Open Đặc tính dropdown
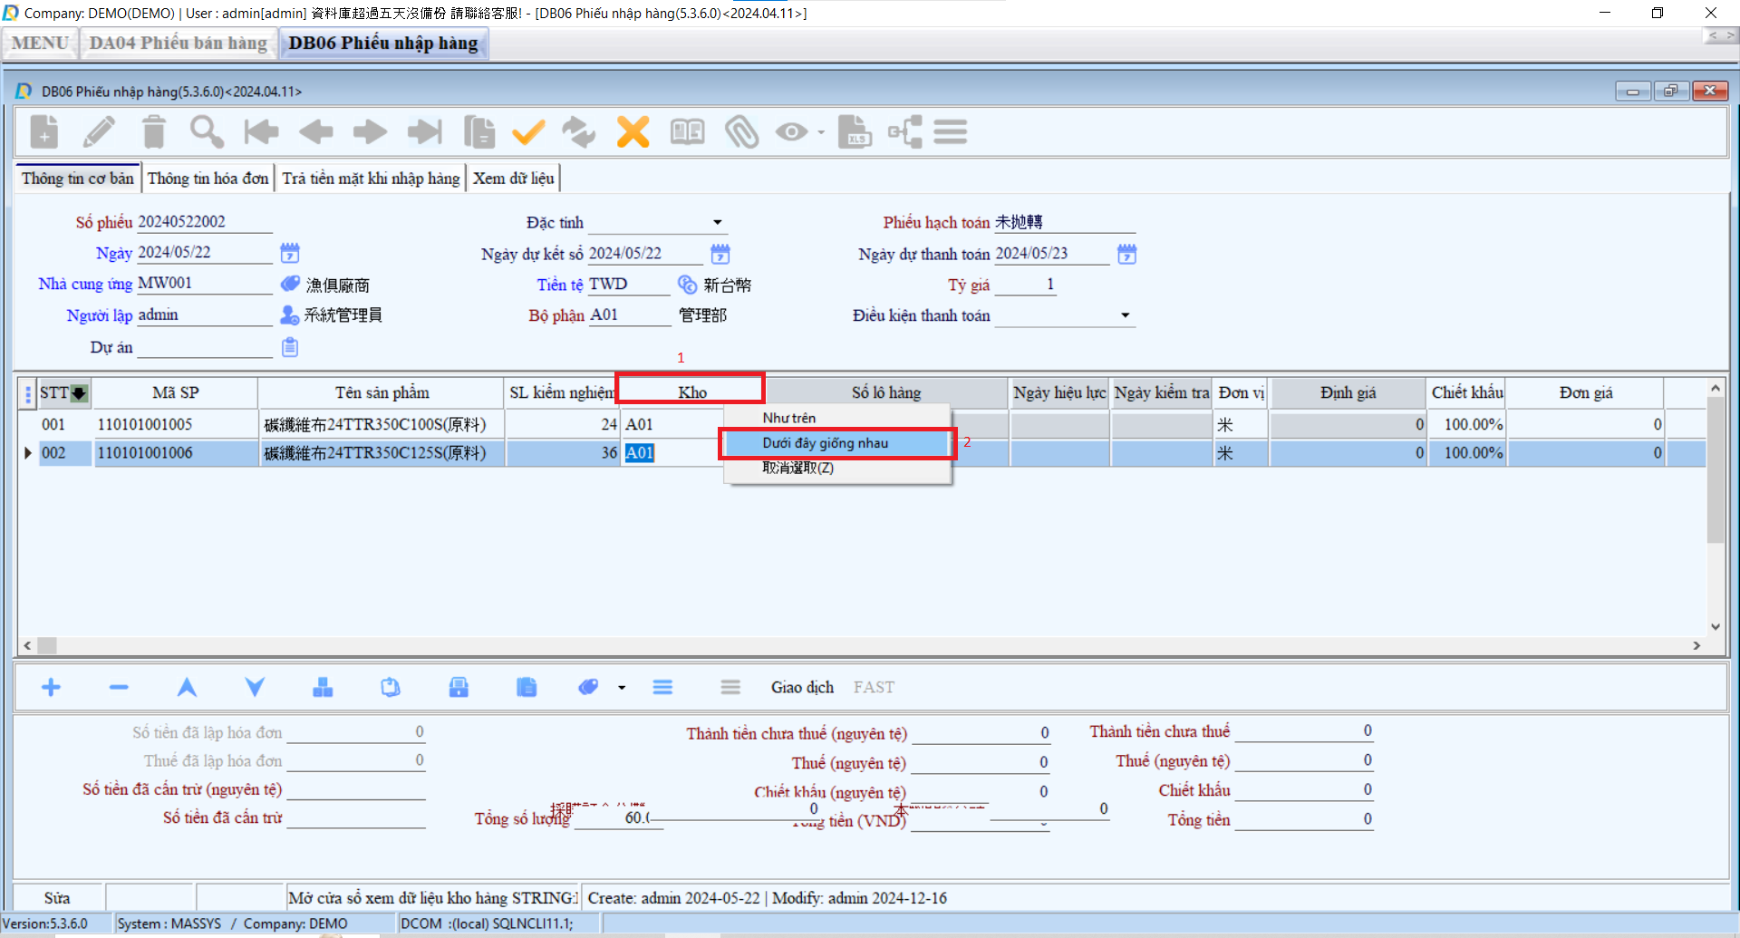Image resolution: width=1740 pixels, height=938 pixels. click(x=717, y=223)
